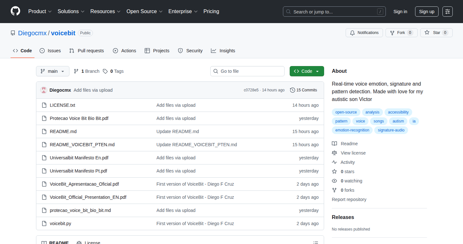This screenshot has width=463, height=244.
Task: Switch to the Issues tab
Action: click(x=50, y=51)
